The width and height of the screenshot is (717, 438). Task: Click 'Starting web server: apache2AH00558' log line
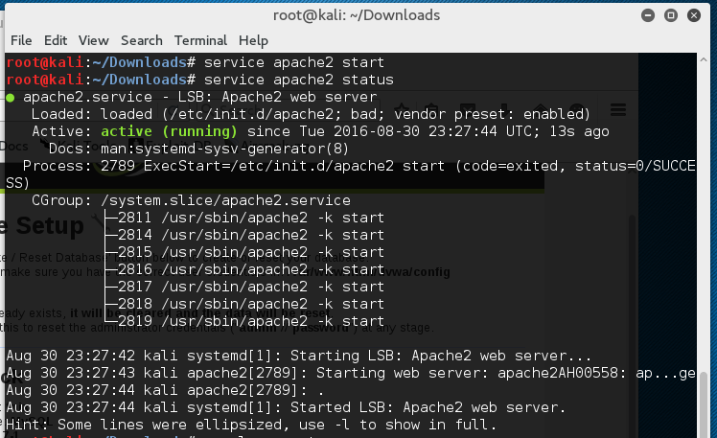pyautogui.click(x=351, y=374)
